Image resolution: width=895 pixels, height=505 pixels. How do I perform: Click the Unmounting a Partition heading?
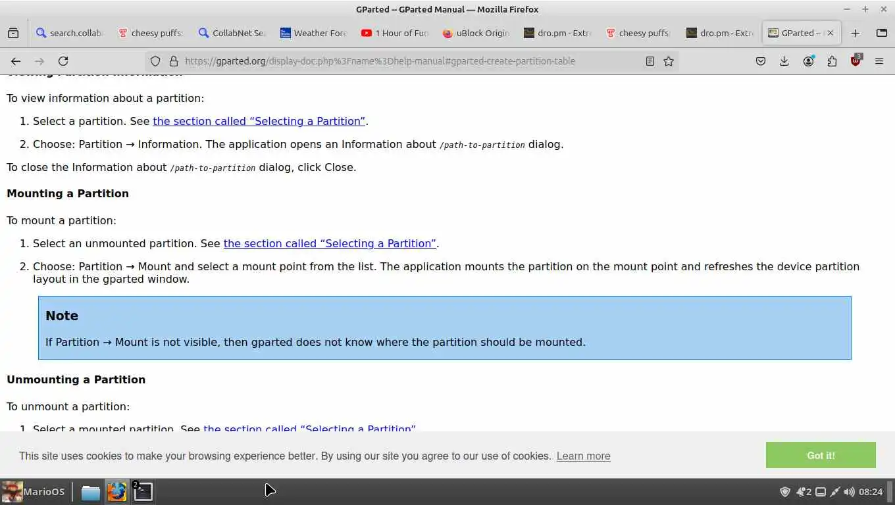click(x=76, y=379)
